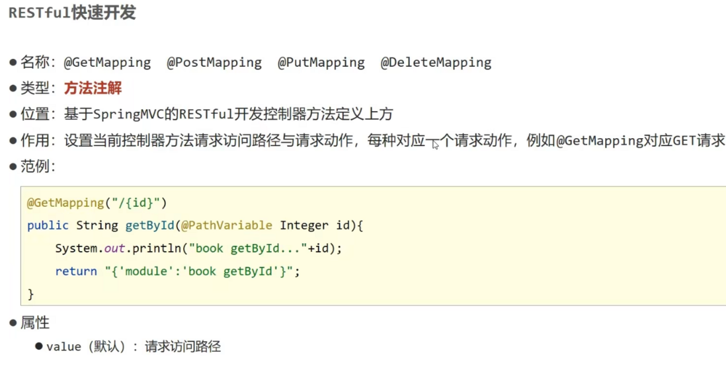Click the 范例 bullet label

32,166
